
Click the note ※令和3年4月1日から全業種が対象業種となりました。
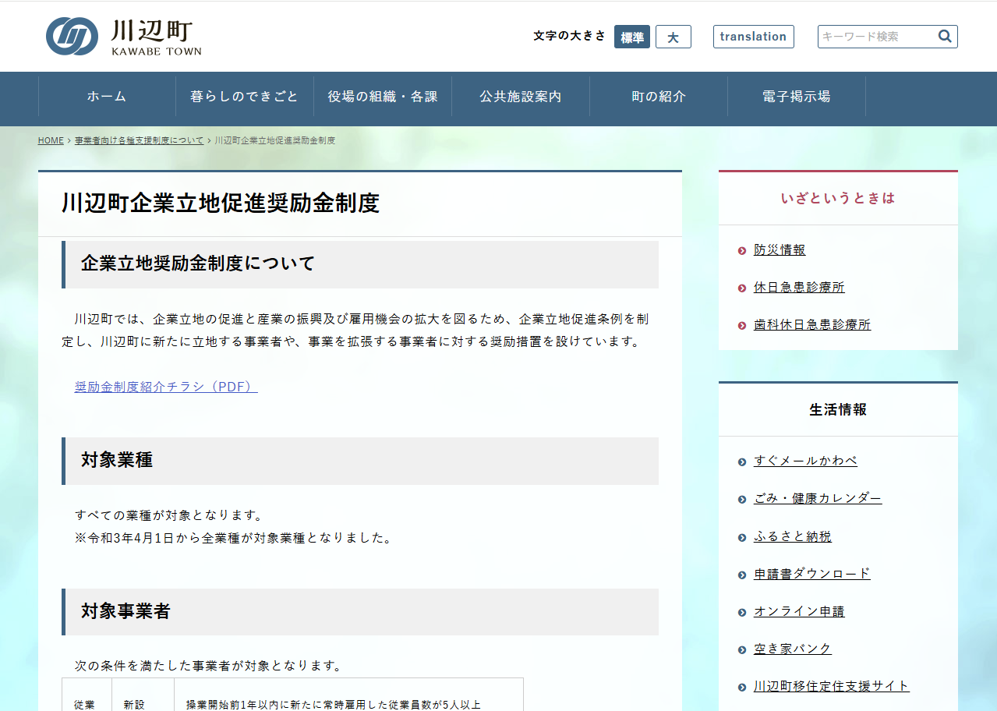[233, 538]
